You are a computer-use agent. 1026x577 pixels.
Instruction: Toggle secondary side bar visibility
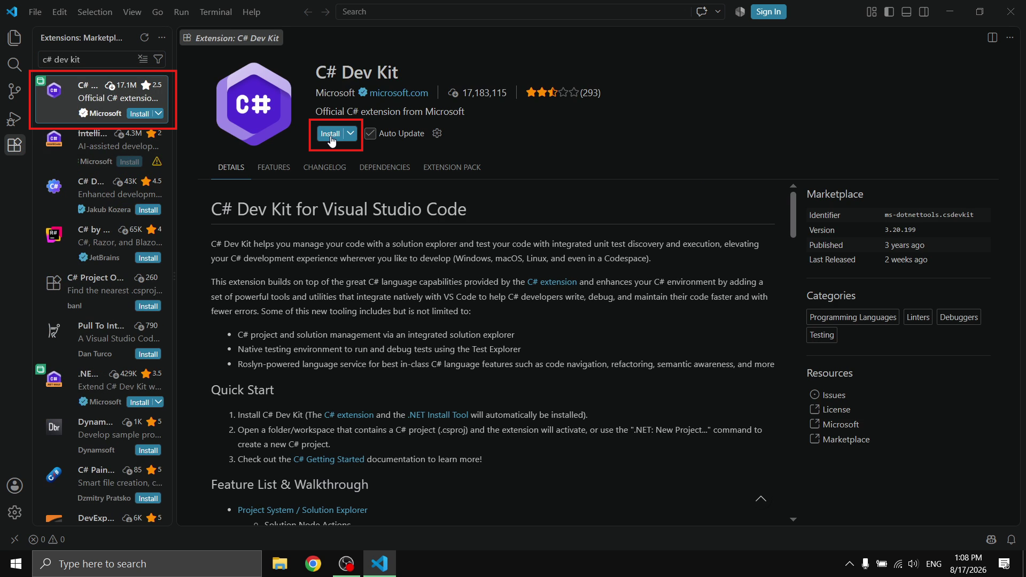pyautogui.click(x=924, y=12)
